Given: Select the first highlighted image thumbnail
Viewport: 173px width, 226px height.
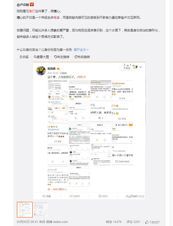Looking at the screenshot, I should (x=25, y=210).
